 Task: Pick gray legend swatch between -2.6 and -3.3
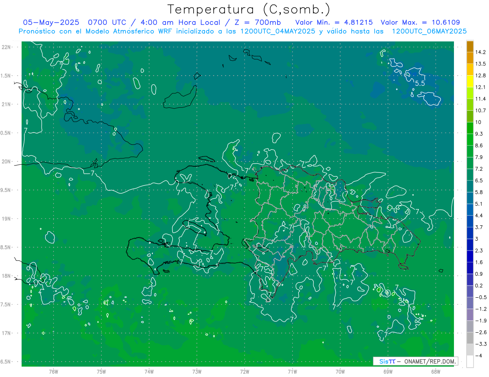pyautogui.click(x=470, y=338)
